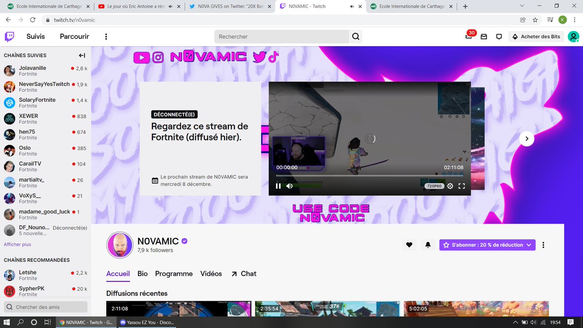Viewport: 583px width, 328px height.
Task: Bookmark this page with star icon
Action: [535, 20]
